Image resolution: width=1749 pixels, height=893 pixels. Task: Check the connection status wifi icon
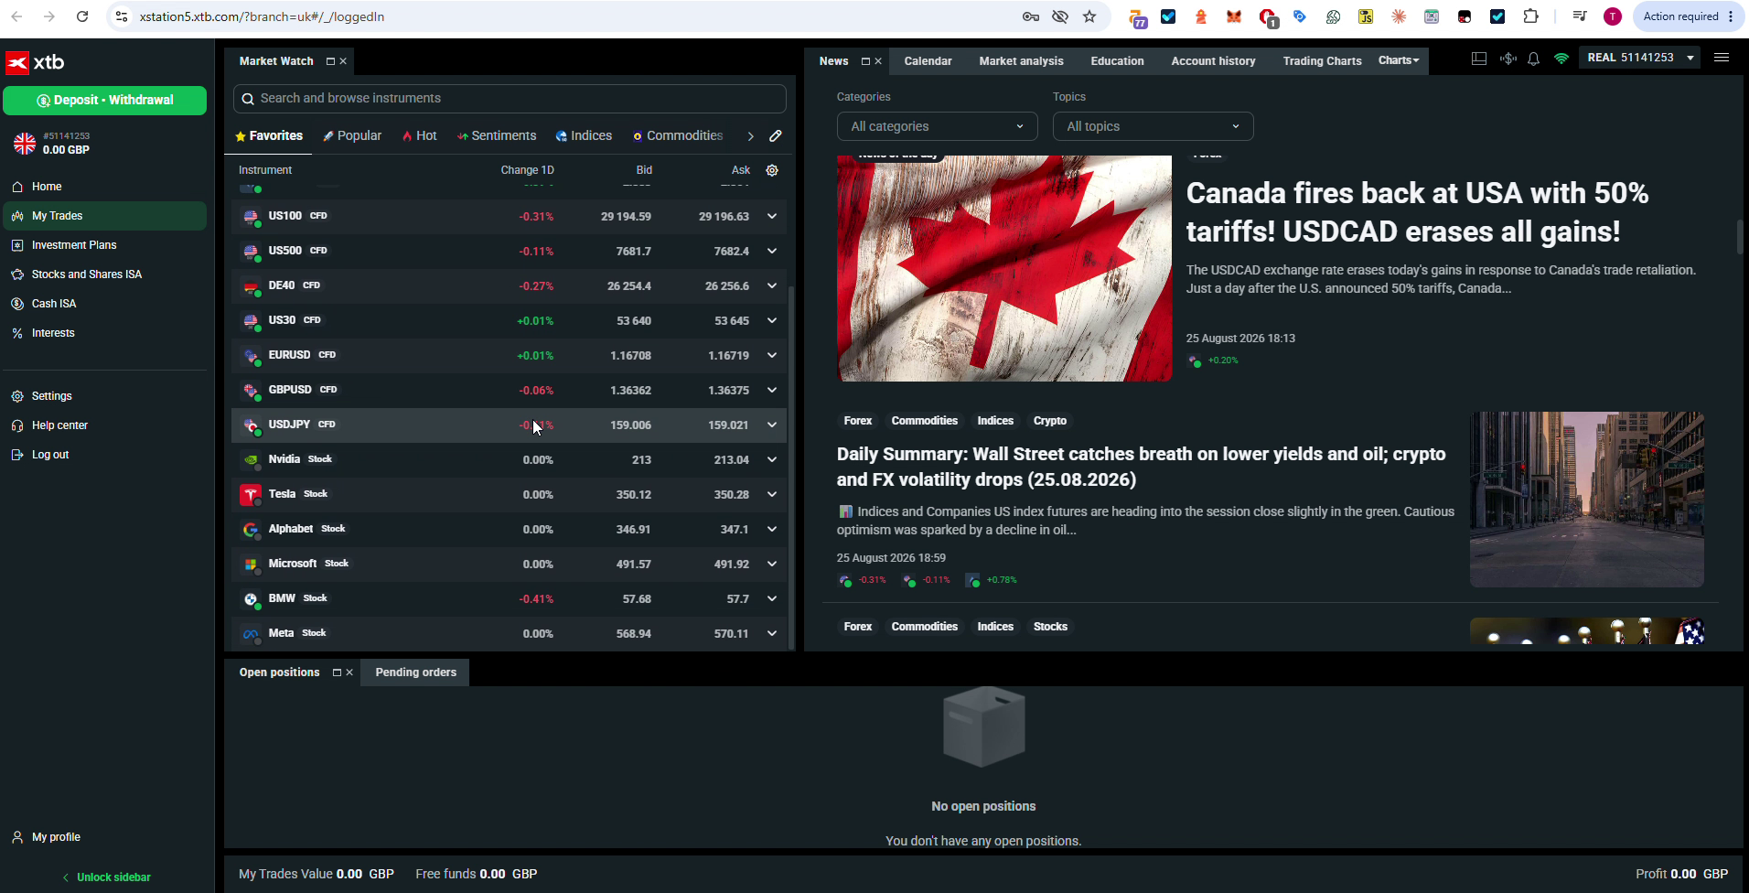pos(1561,59)
